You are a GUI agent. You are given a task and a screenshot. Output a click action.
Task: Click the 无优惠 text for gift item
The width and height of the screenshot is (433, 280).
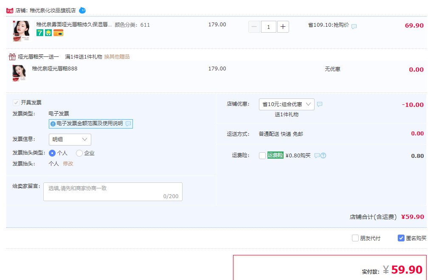click(x=332, y=69)
